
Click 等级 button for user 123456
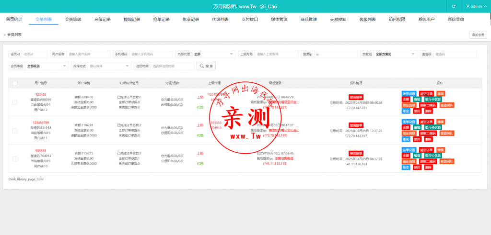point(440,94)
